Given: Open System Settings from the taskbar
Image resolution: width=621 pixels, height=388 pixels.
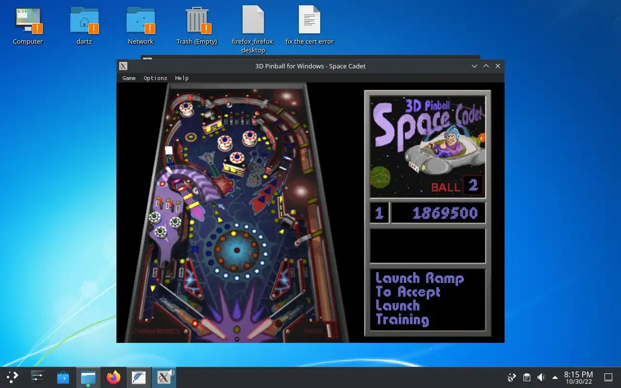Looking at the screenshot, I should click(x=38, y=377).
